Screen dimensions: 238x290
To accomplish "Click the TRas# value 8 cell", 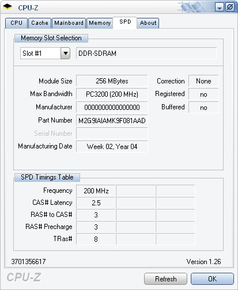I will click(x=96, y=239).
